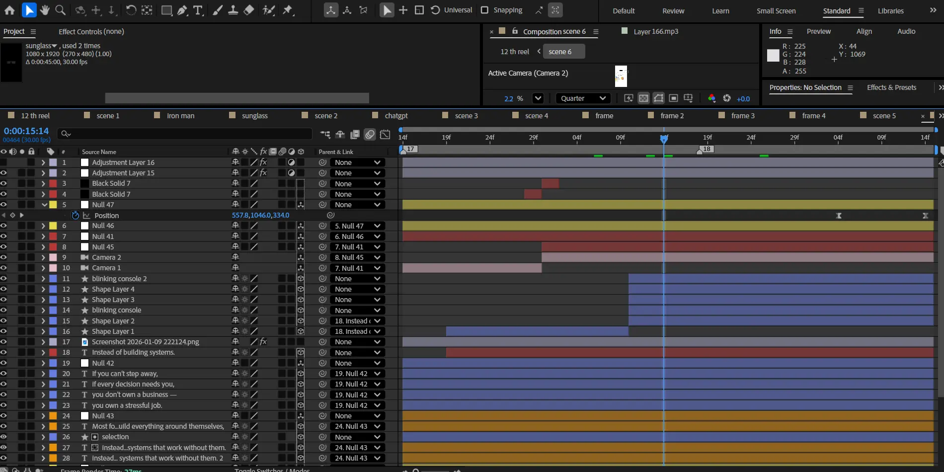This screenshot has width=944, height=472.
Task: Go to 12 th reel breadcrumb
Action: 514,52
